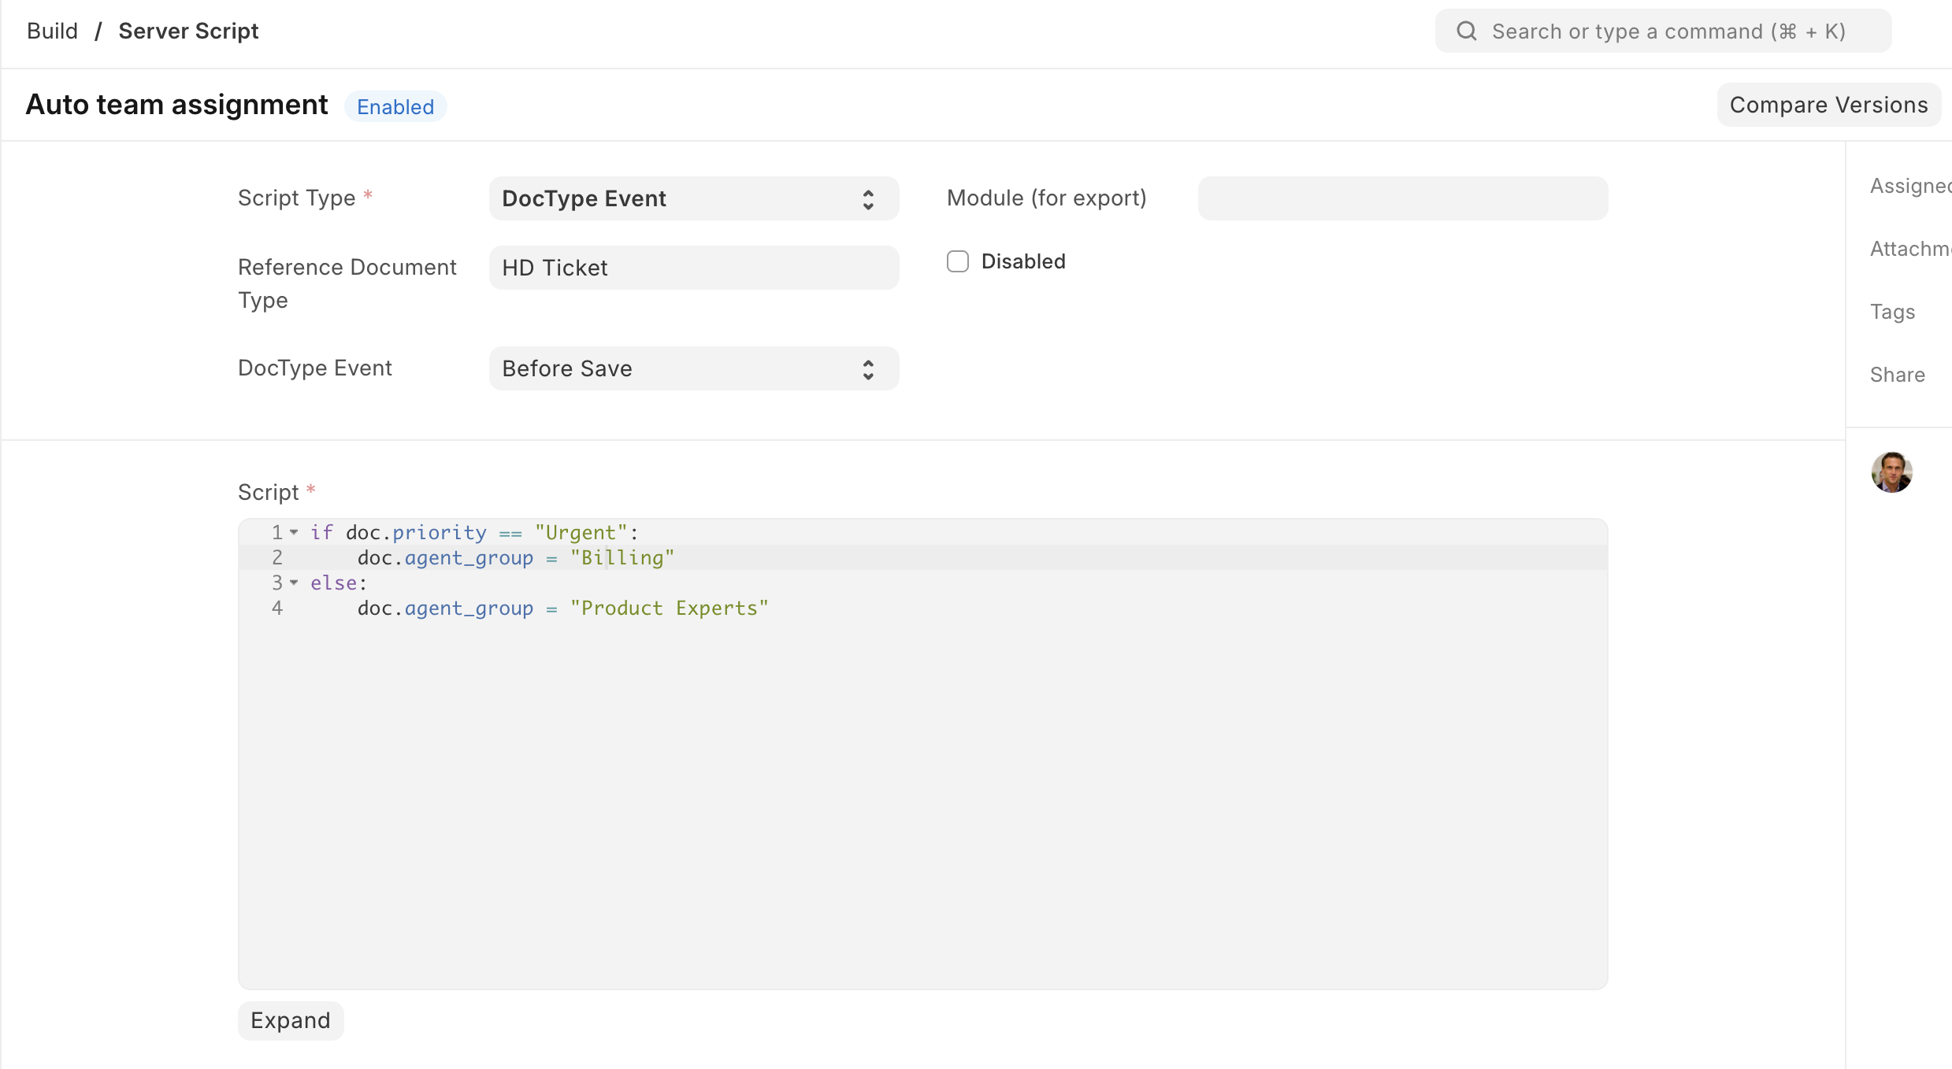
Task: Click the user avatar thumbnail
Action: [x=1891, y=472]
